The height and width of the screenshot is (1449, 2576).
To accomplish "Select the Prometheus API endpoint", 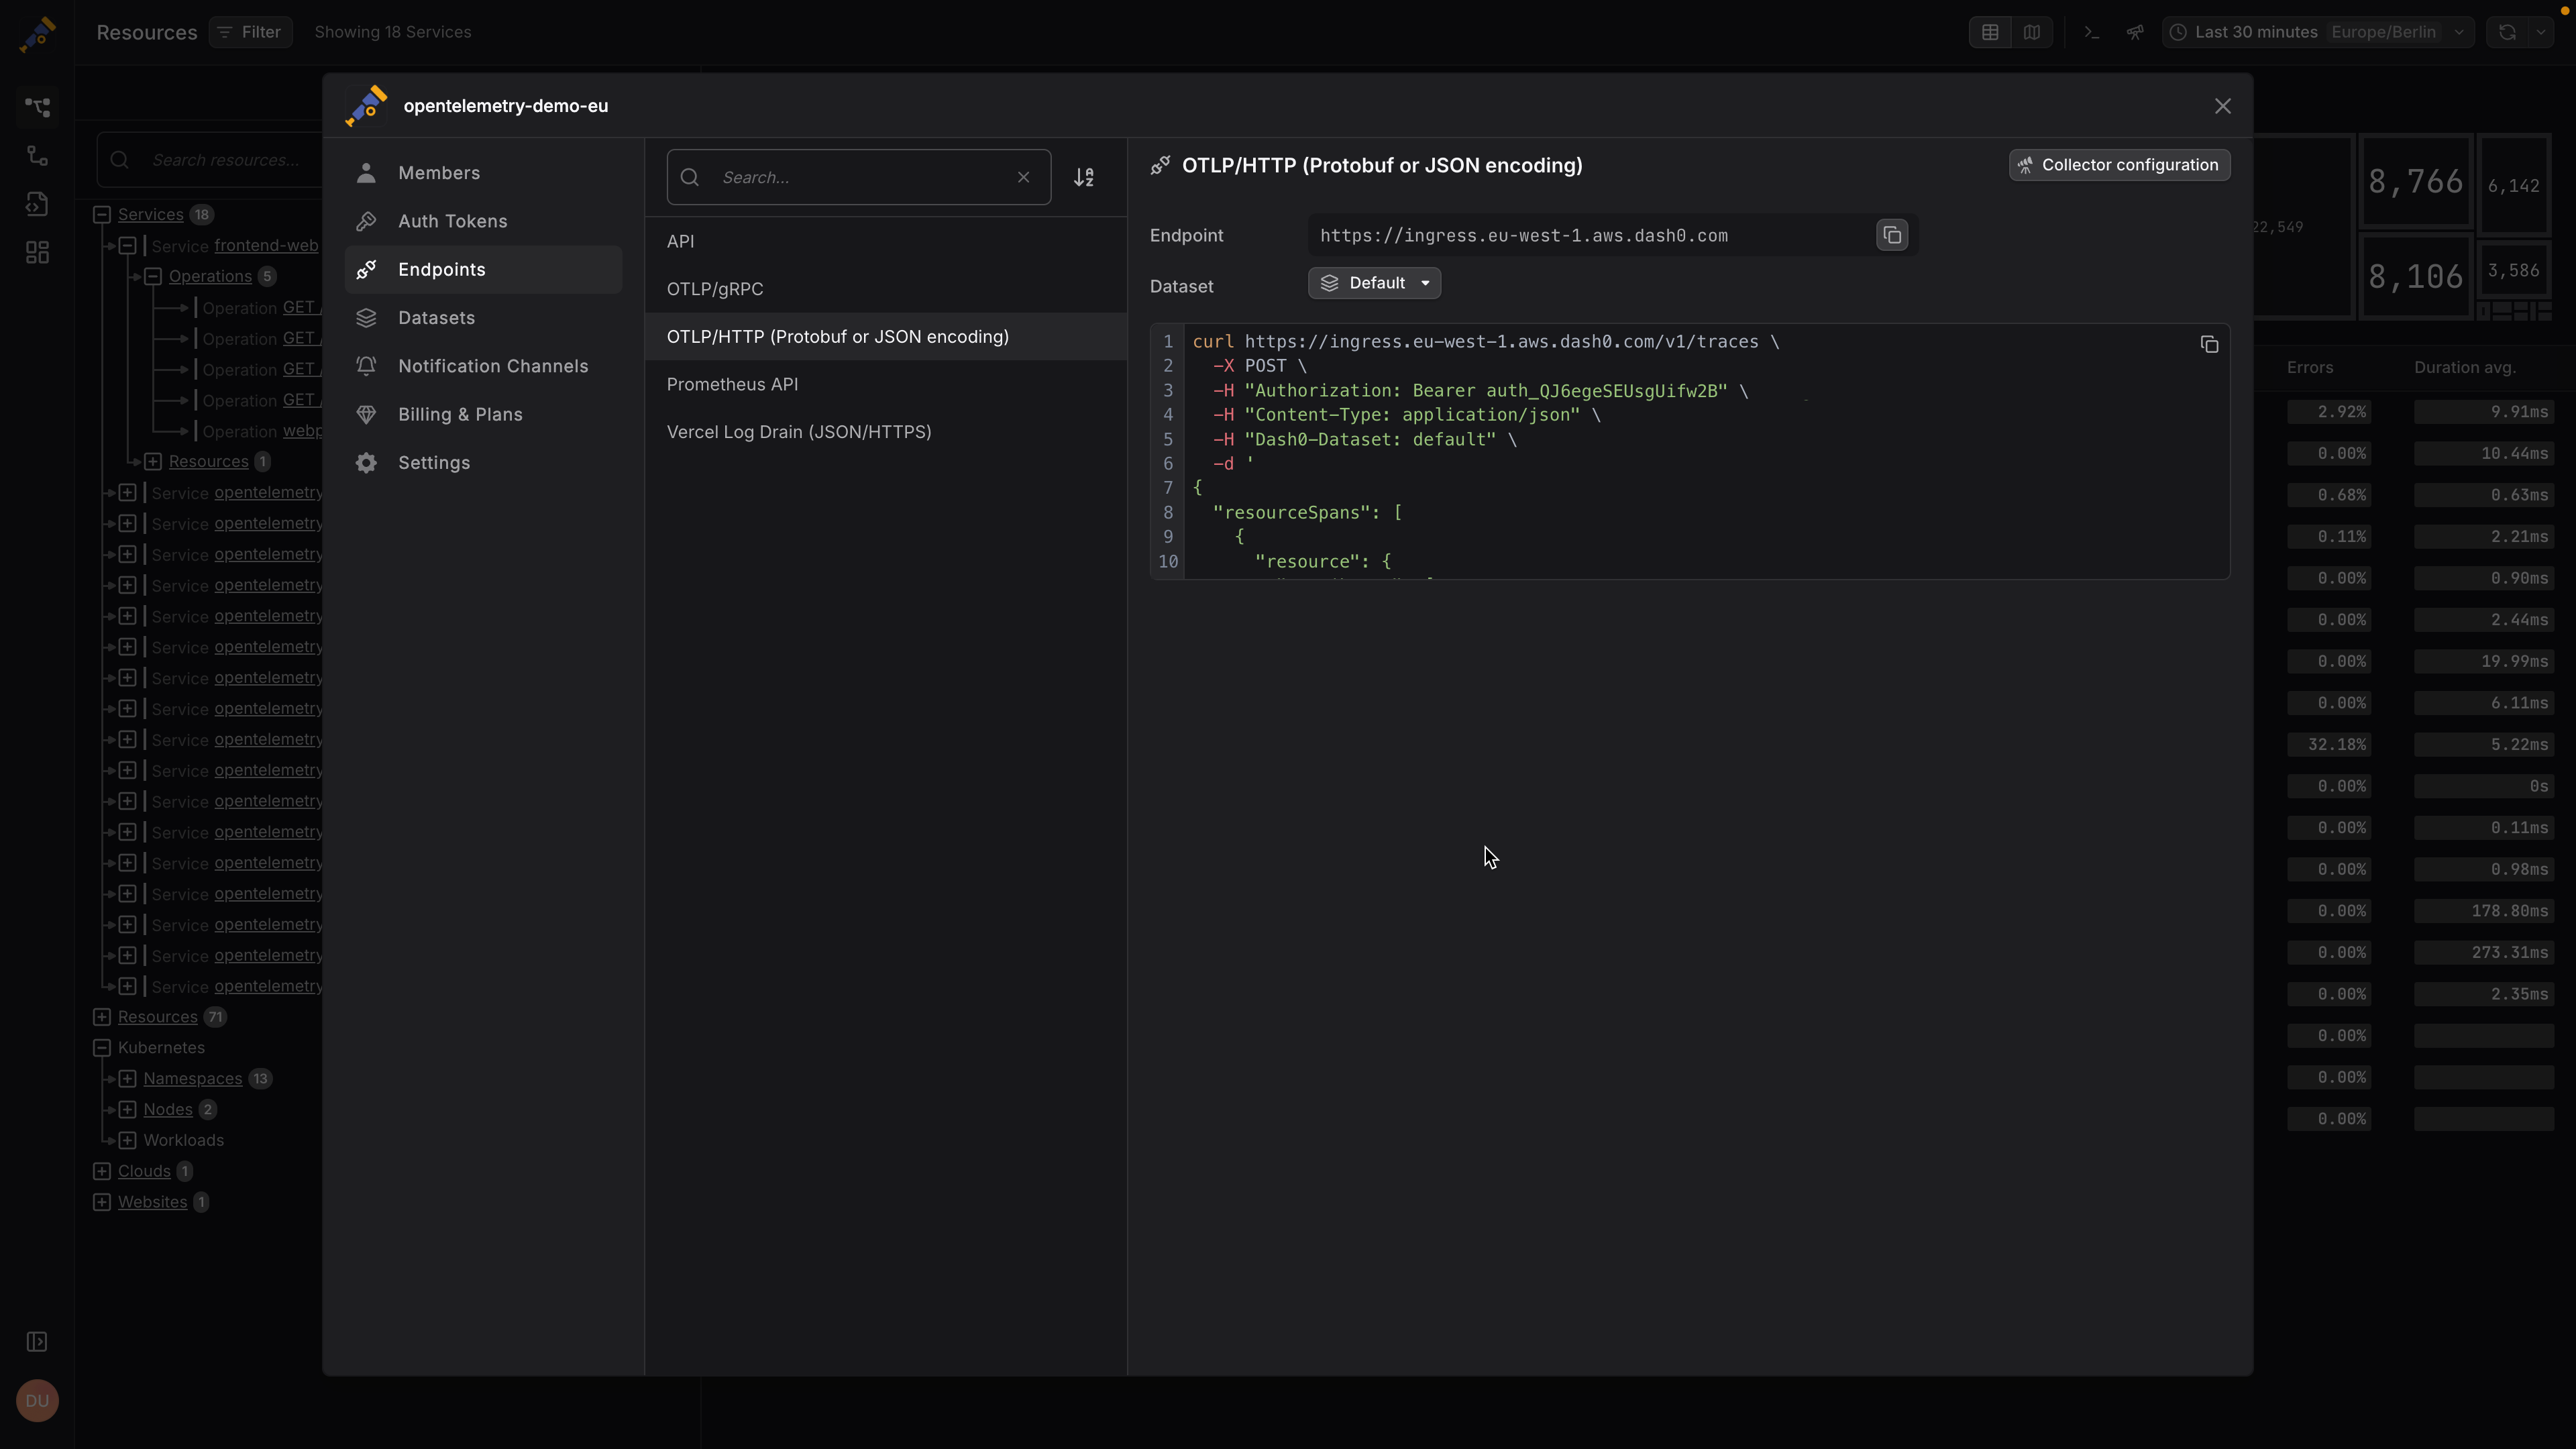I will pyautogui.click(x=885, y=384).
